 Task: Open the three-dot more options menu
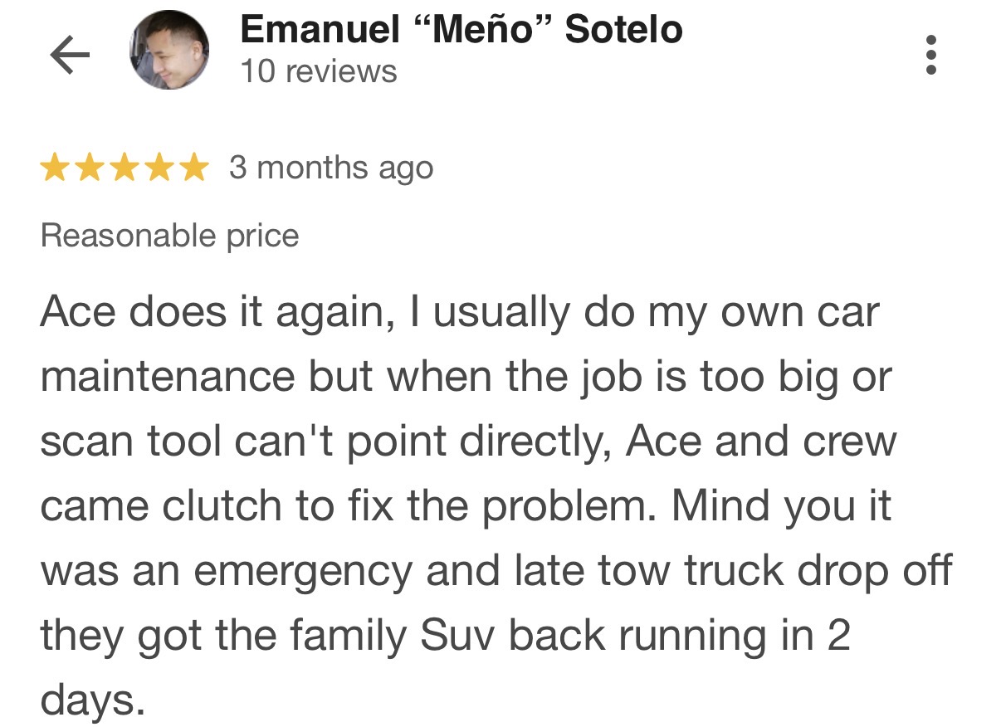point(931,55)
